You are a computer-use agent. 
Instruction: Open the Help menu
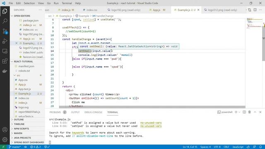[78, 3]
